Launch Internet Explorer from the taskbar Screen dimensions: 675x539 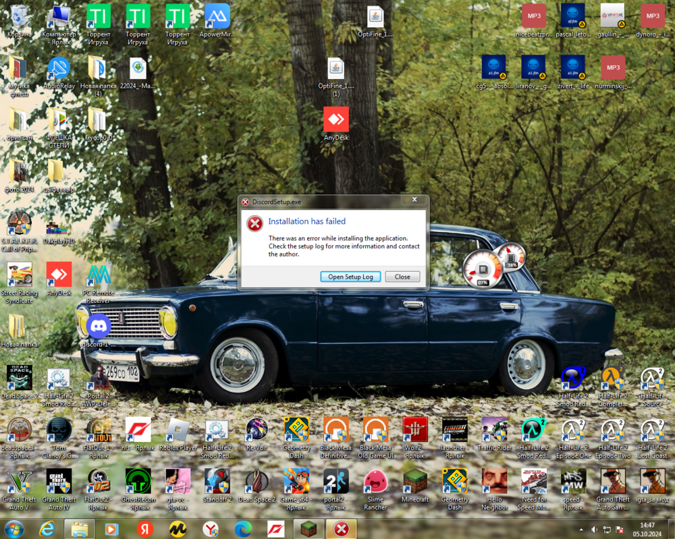point(47,529)
